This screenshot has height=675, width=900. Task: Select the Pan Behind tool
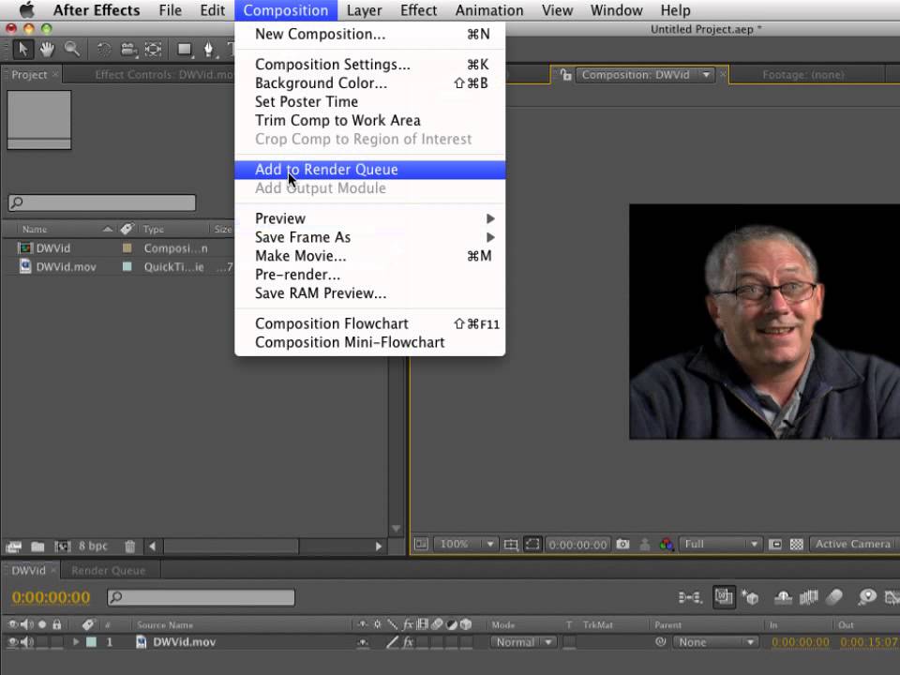tap(153, 50)
